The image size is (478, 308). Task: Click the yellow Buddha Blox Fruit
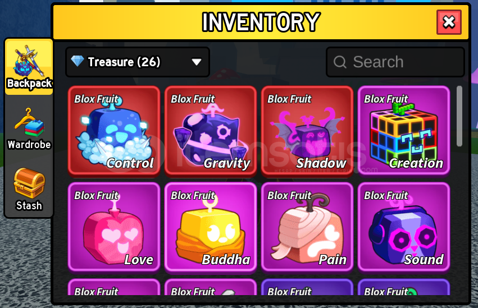pyautogui.click(x=211, y=227)
